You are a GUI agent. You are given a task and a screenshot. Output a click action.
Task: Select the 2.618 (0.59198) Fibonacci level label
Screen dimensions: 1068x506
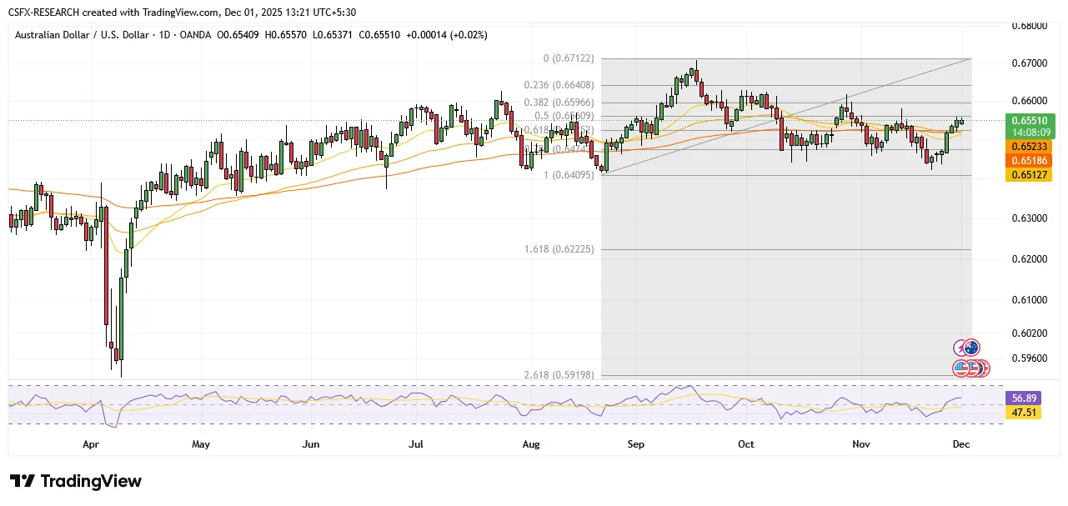tap(559, 375)
